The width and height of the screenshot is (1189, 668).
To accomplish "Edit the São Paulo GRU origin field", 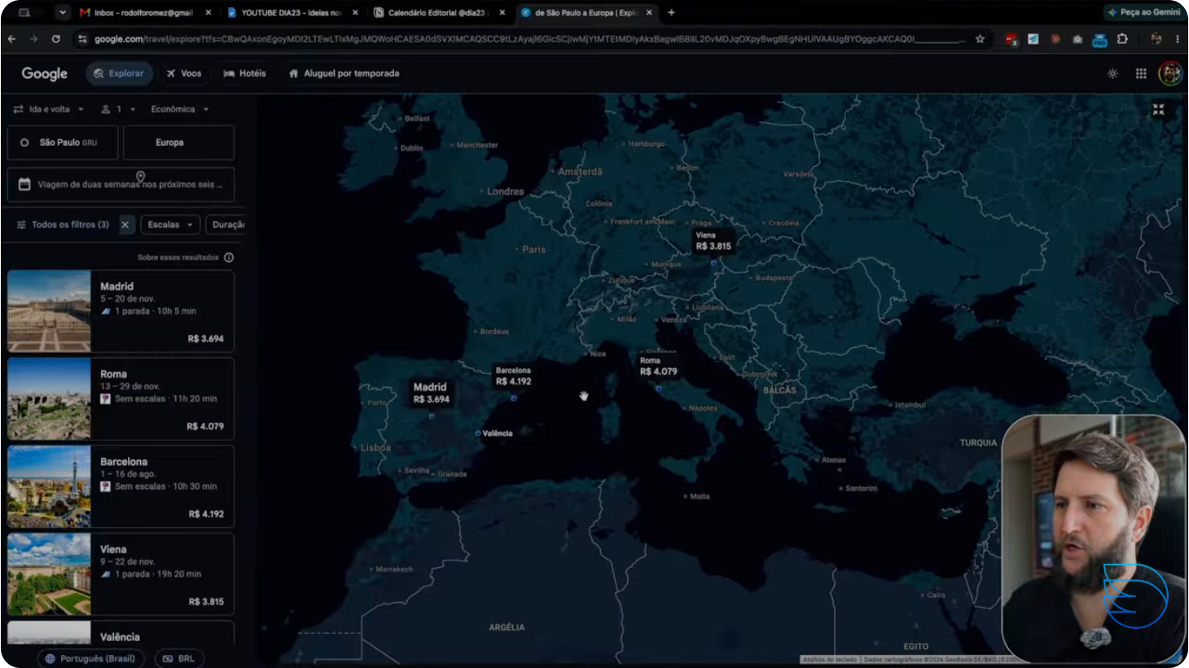I will pos(63,143).
